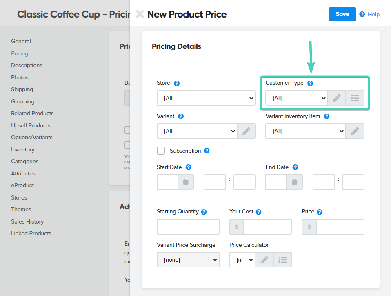The height and width of the screenshot is (296, 391).
Task: Open the Pricing section
Action: [x=20, y=53]
